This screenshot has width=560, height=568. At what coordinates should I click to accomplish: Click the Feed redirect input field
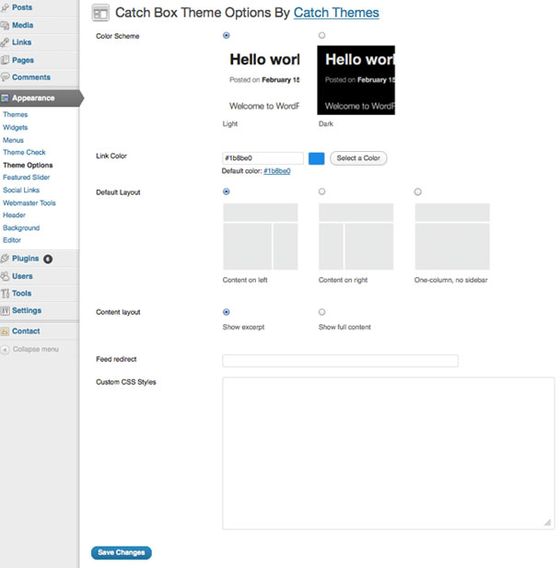341,361
